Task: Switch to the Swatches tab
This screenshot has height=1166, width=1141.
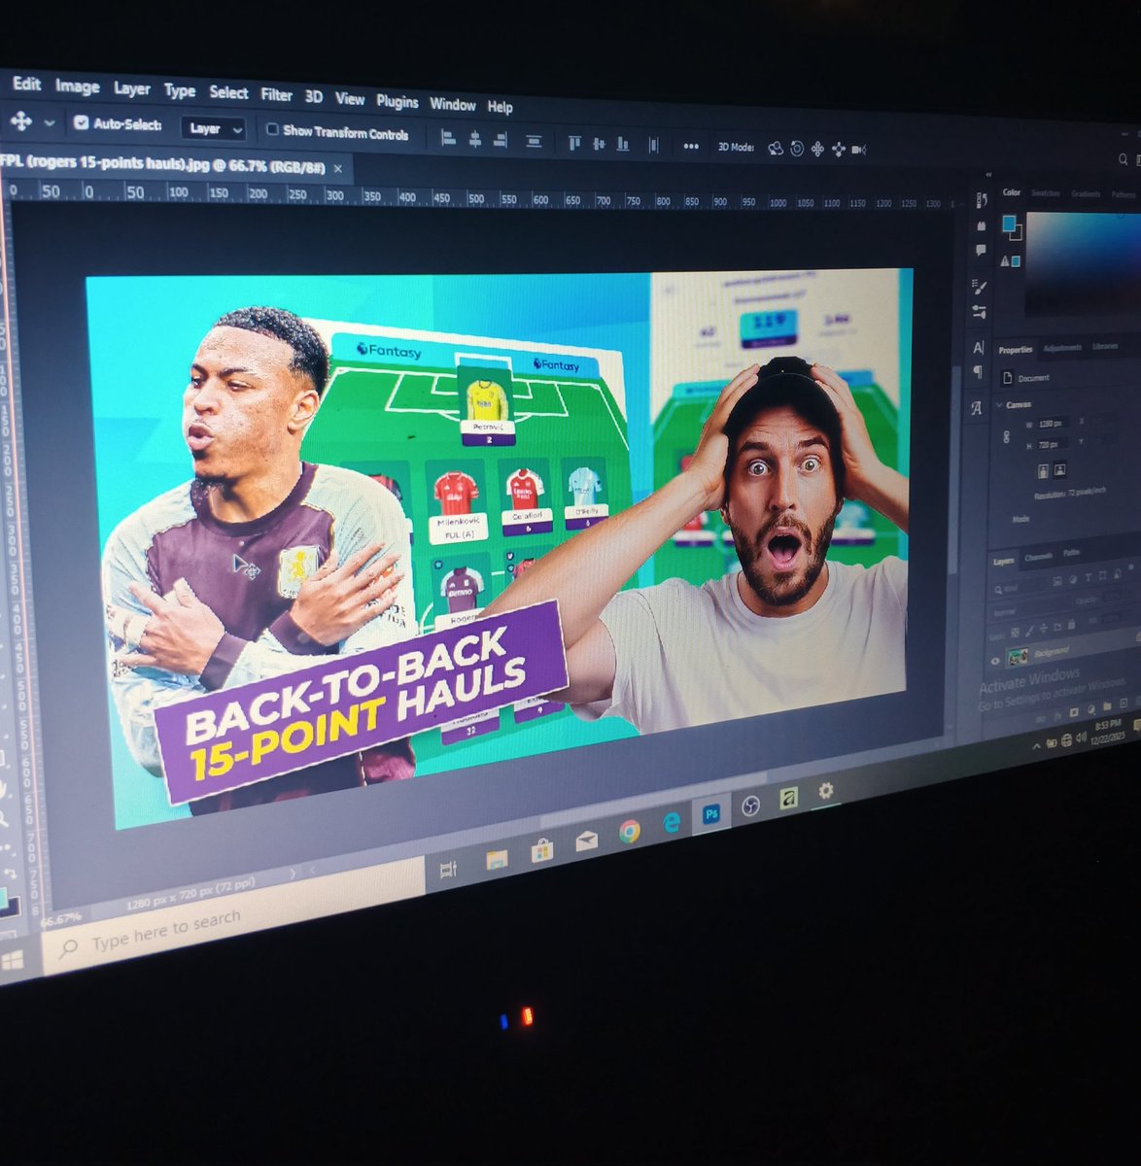Action: (1046, 193)
